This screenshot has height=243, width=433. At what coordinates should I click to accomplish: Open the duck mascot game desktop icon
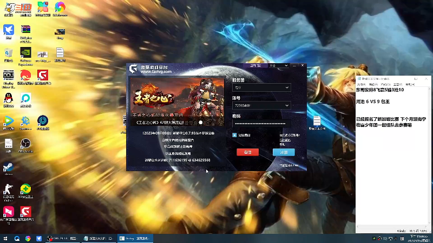pyautogui.click(x=9, y=9)
